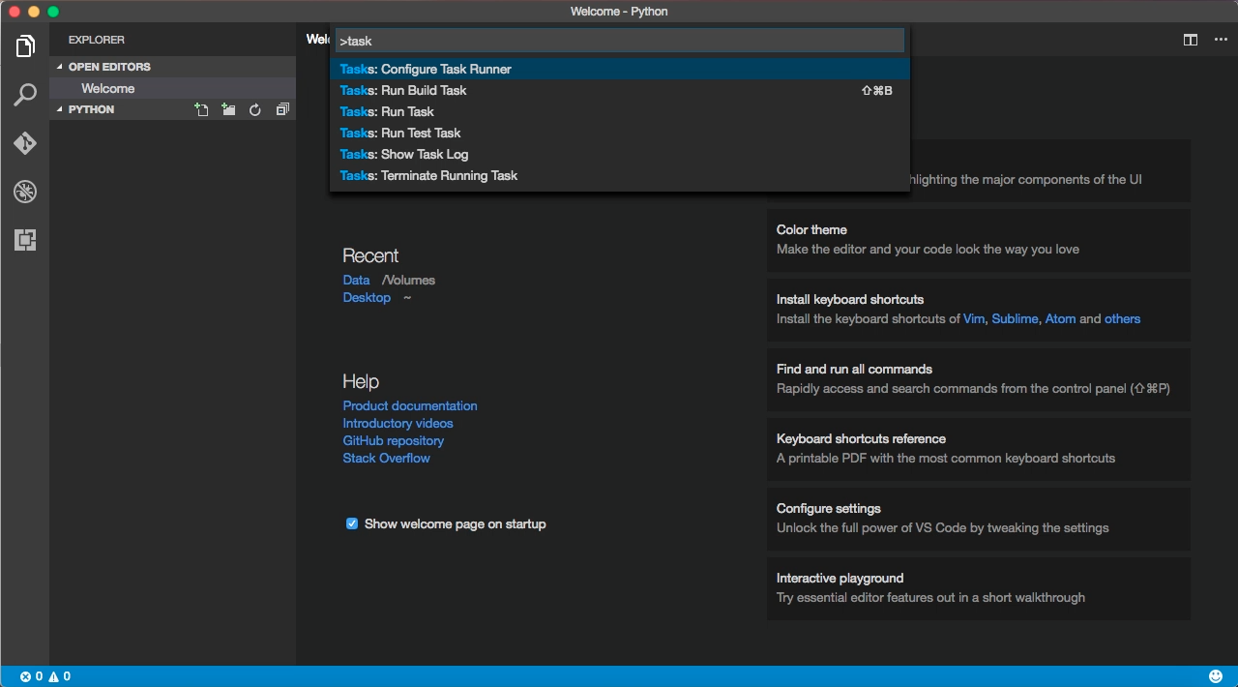Toggle Show welcome page on startup checkbox
Viewport: 1238px width, 687px height.
pyautogui.click(x=352, y=523)
